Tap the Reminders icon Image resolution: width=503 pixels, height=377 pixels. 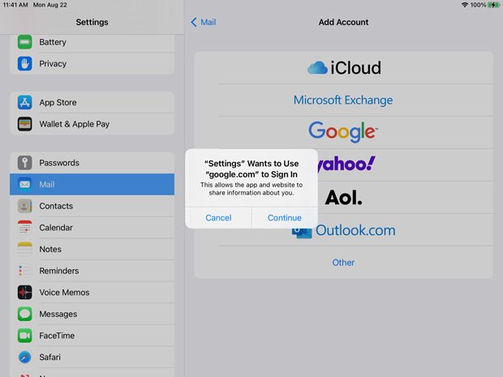(x=24, y=271)
